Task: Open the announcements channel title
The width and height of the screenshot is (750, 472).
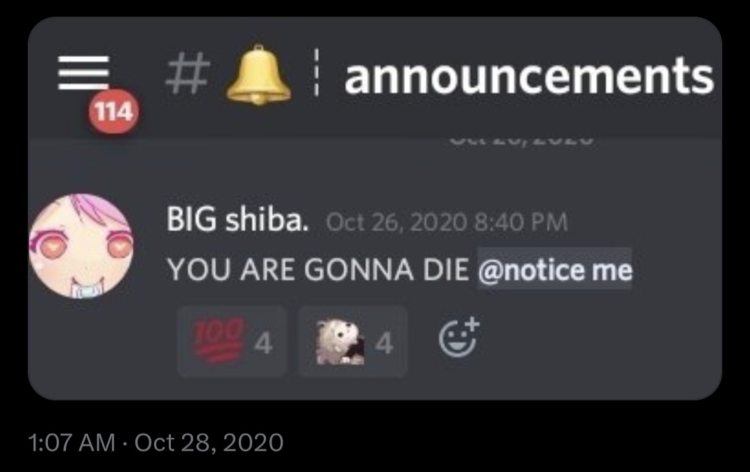Action: (529, 76)
